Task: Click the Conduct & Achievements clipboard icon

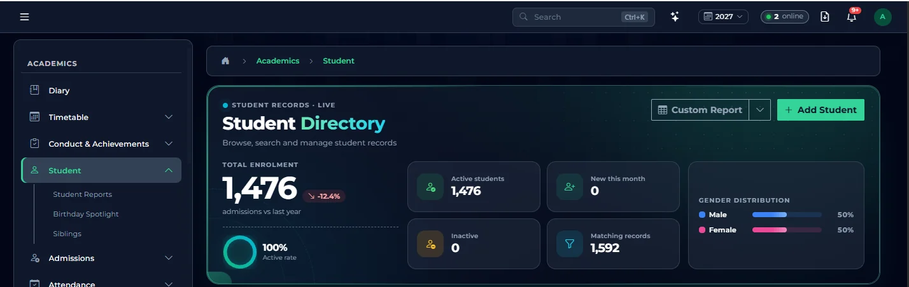Action: pos(35,143)
